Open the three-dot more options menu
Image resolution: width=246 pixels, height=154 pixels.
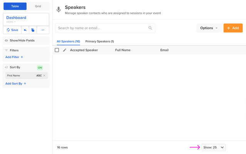(x=43, y=30)
